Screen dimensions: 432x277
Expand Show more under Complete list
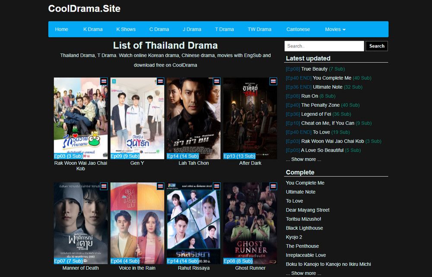pyautogui.click(x=303, y=273)
